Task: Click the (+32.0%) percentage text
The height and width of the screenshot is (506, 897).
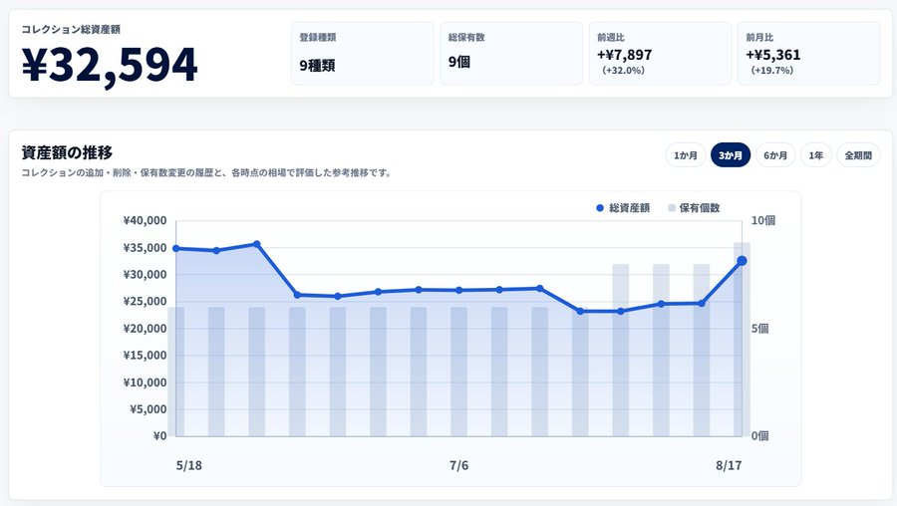Action: coord(623,71)
